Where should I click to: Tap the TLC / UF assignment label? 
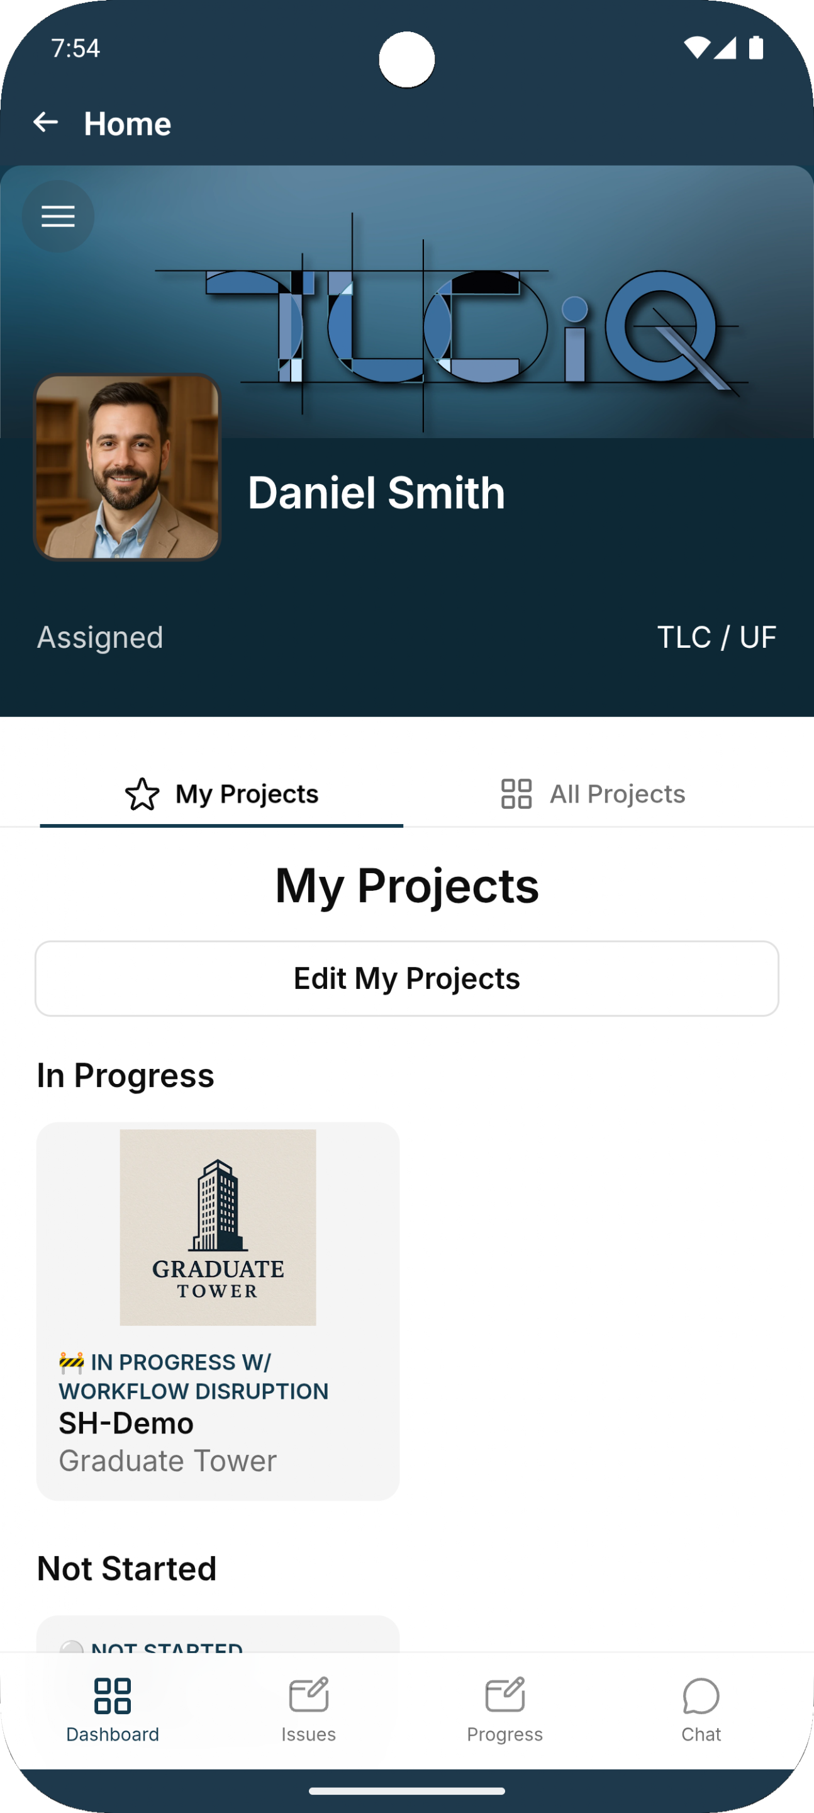pyautogui.click(x=716, y=637)
